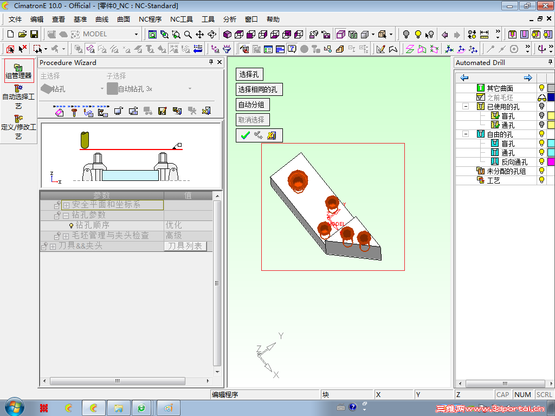Click the Windows Start button

pyautogui.click(x=14, y=407)
